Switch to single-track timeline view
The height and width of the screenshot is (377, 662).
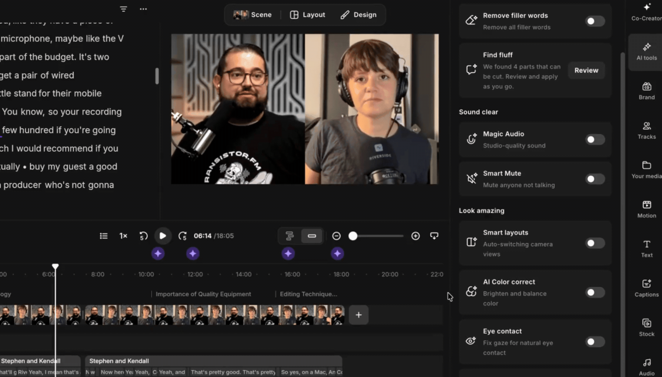312,236
